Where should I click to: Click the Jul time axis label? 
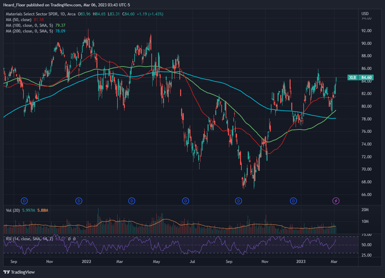[x=192, y=261]
